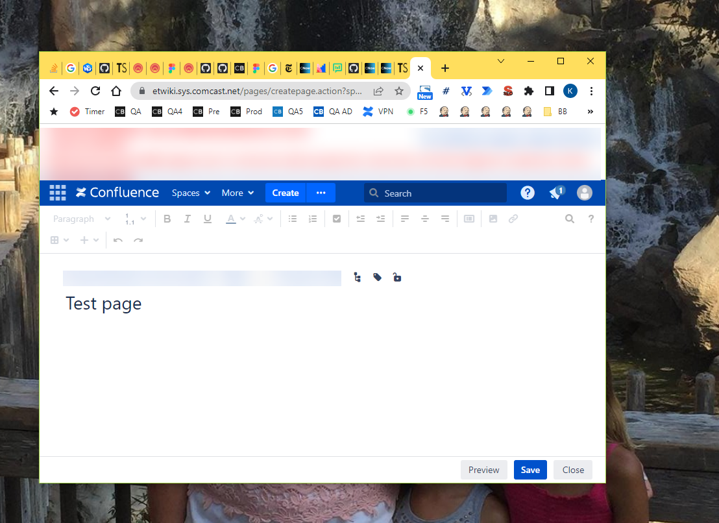Add labels using the tag icon
The width and height of the screenshot is (719, 523).
pyautogui.click(x=377, y=277)
